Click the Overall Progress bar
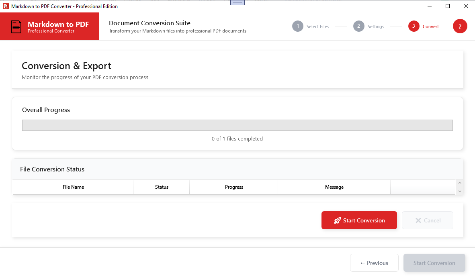This screenshot has height=277, width=475. coord(237,125)
